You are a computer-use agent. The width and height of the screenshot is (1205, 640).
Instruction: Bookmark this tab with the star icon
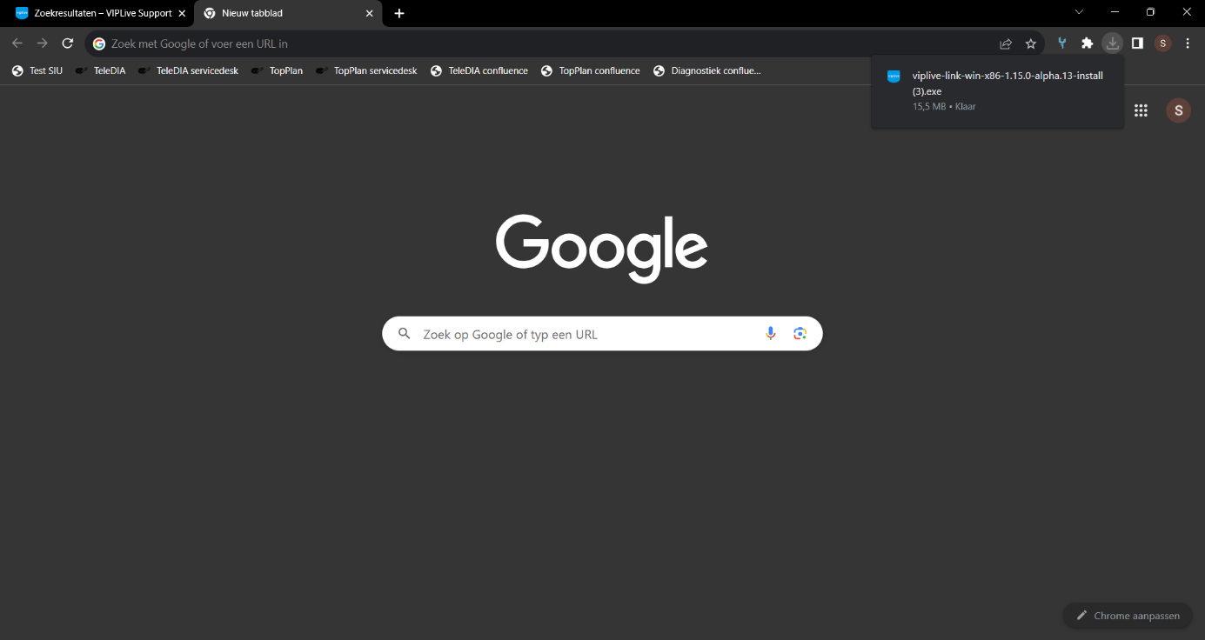click(1031, 43)
